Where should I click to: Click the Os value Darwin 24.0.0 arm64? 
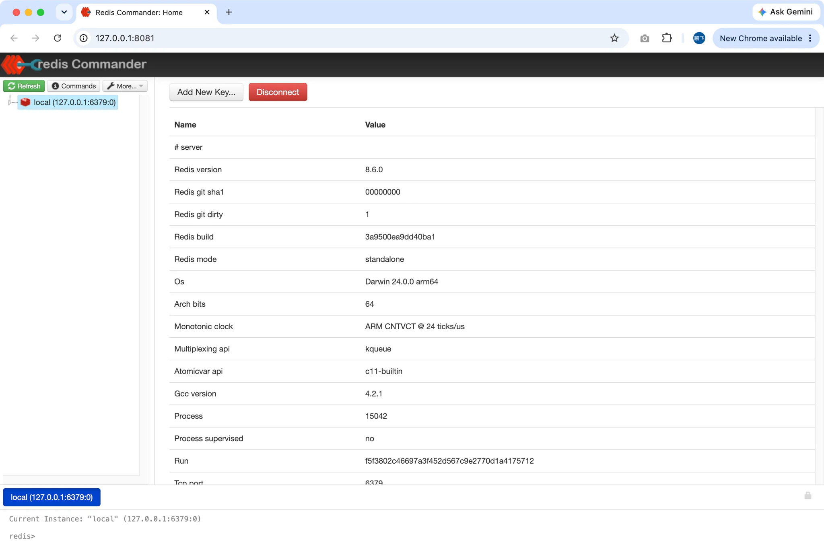[x=402, y=282]
